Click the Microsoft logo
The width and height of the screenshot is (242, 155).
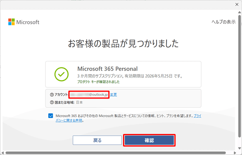(24, 22)
